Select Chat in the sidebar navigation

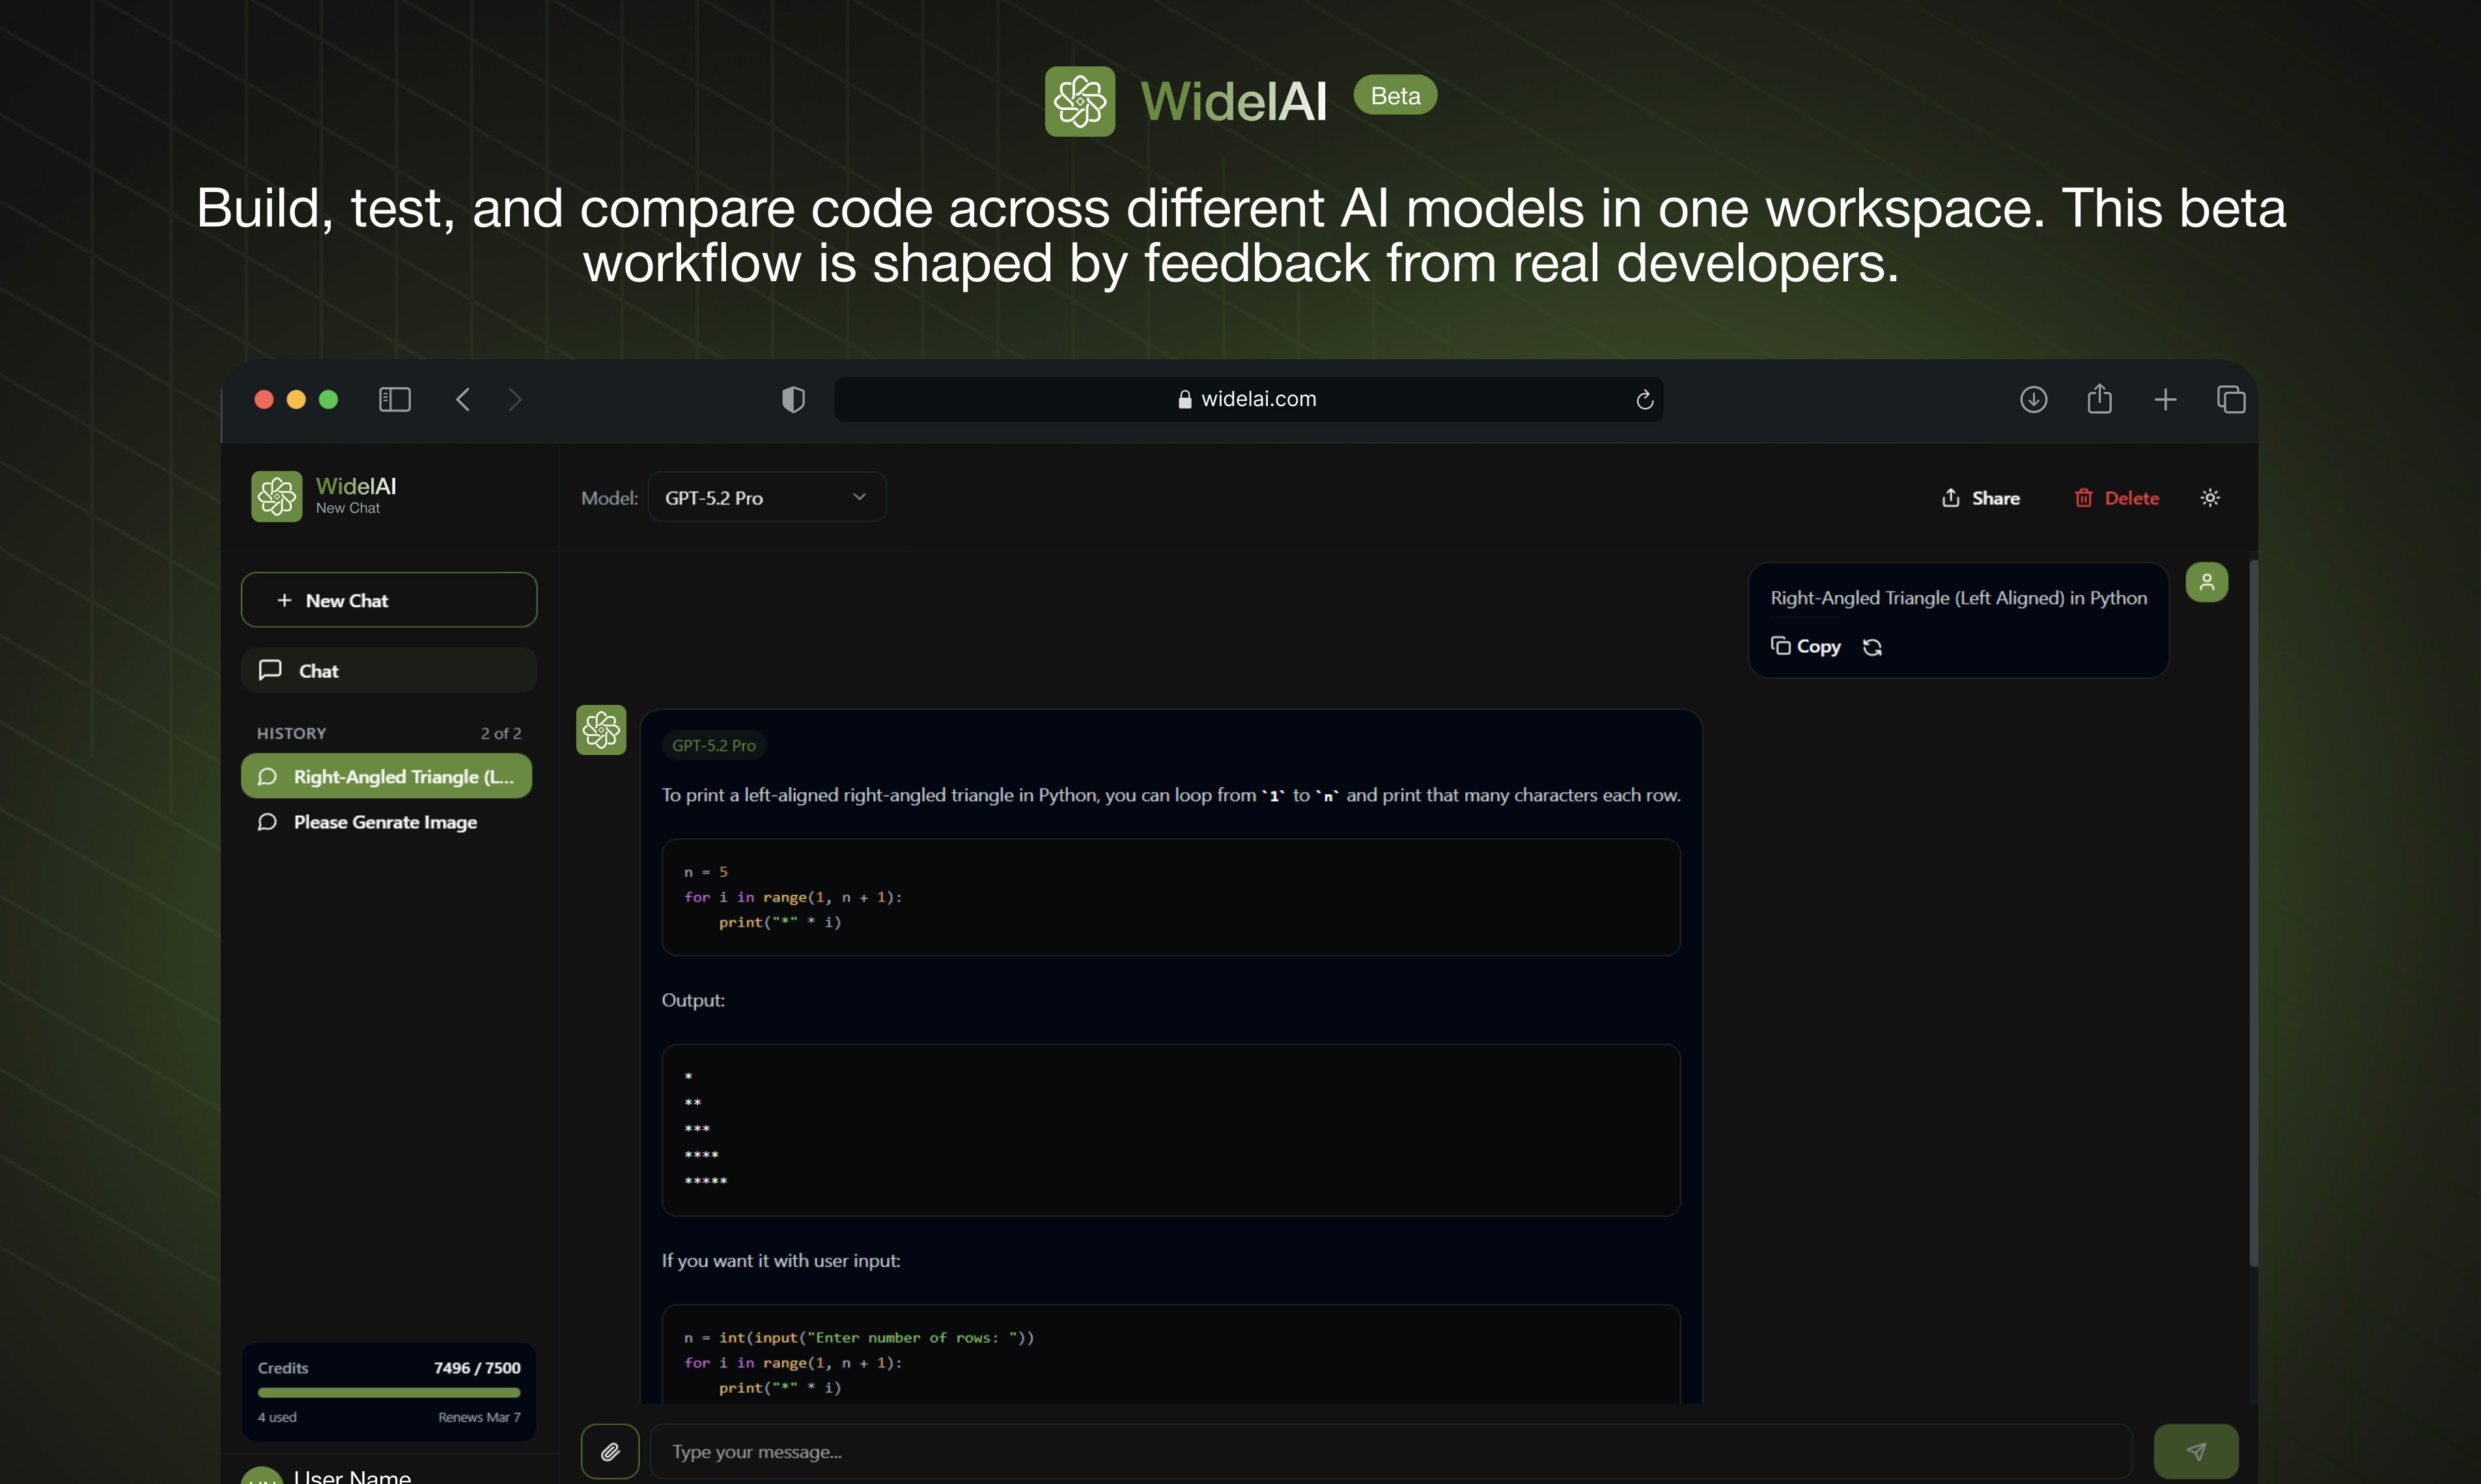pos(389,670)
